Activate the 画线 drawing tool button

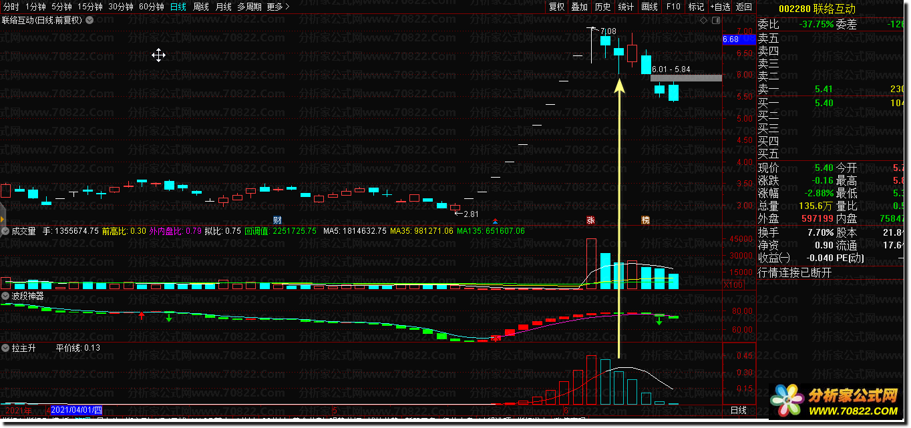click(x=650, y=7)
